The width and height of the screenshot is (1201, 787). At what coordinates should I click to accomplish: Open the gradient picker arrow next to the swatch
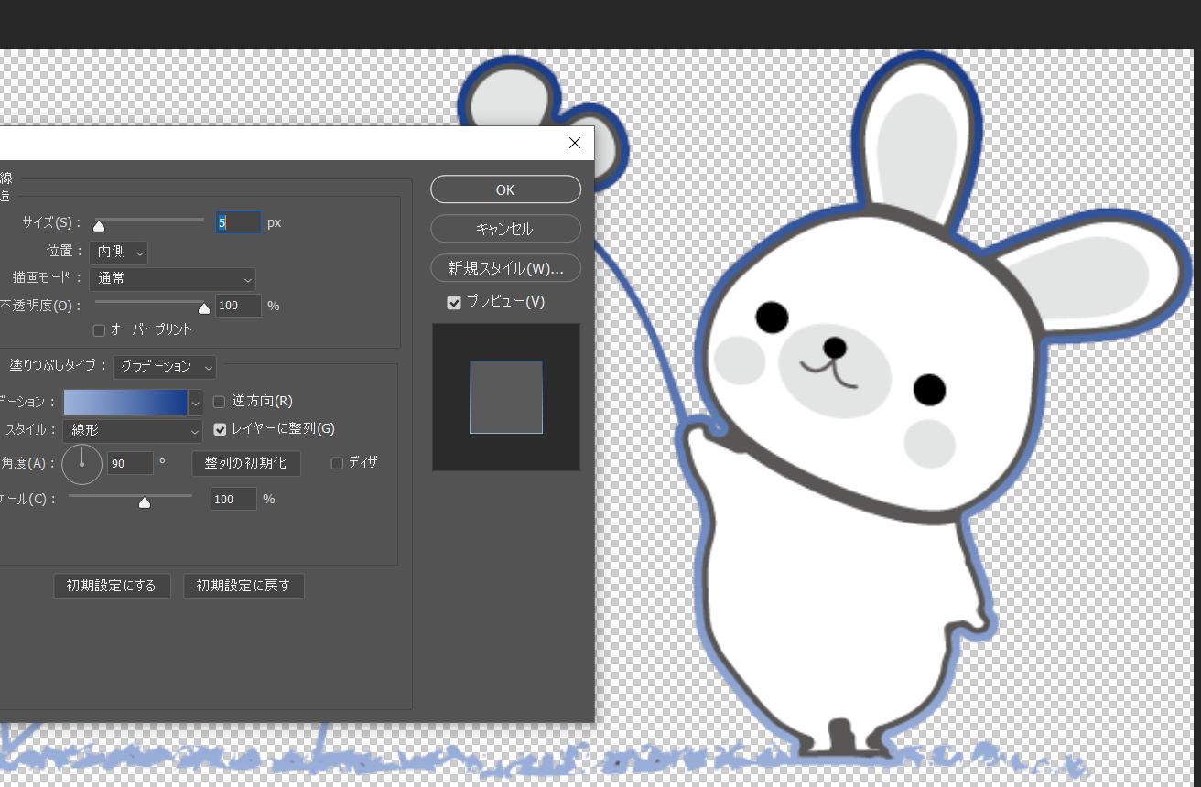click(x=195, y=402)
